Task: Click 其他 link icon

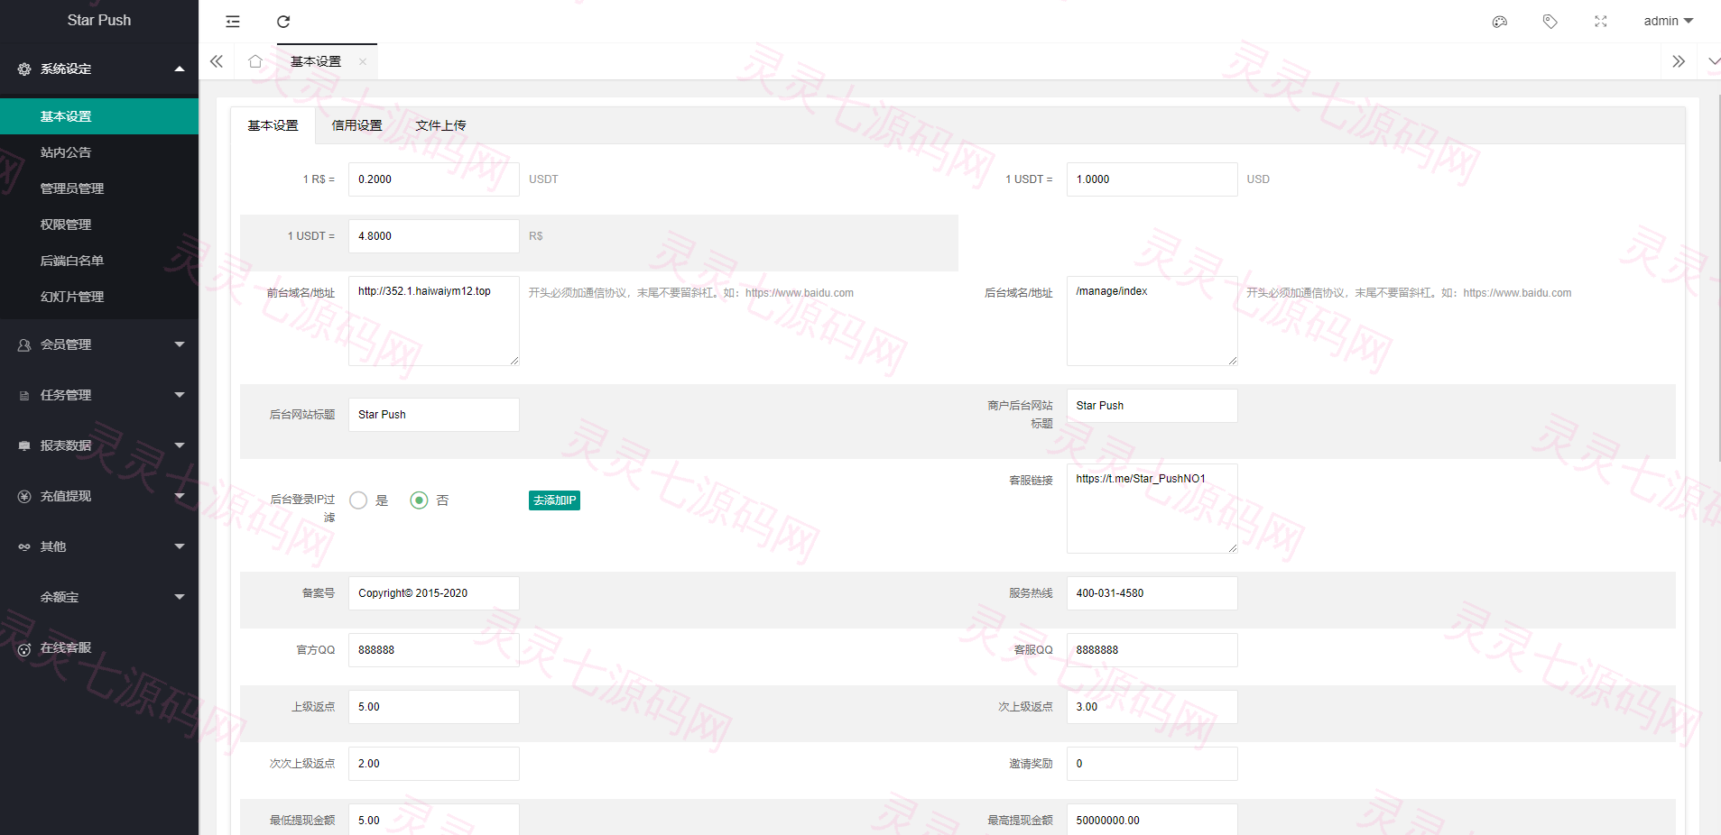Action: [x=24, y=546]
